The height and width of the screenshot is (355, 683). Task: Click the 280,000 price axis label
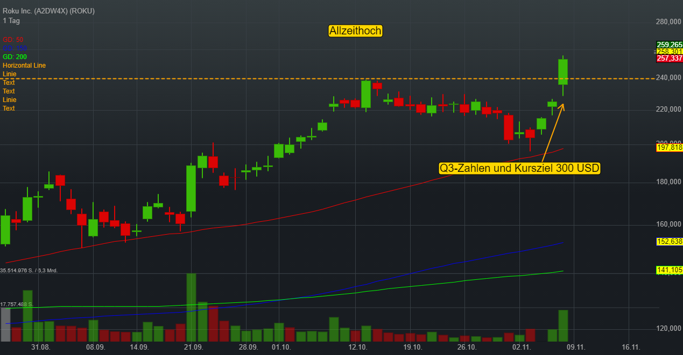pyautogui.click(x=670, y=22)
